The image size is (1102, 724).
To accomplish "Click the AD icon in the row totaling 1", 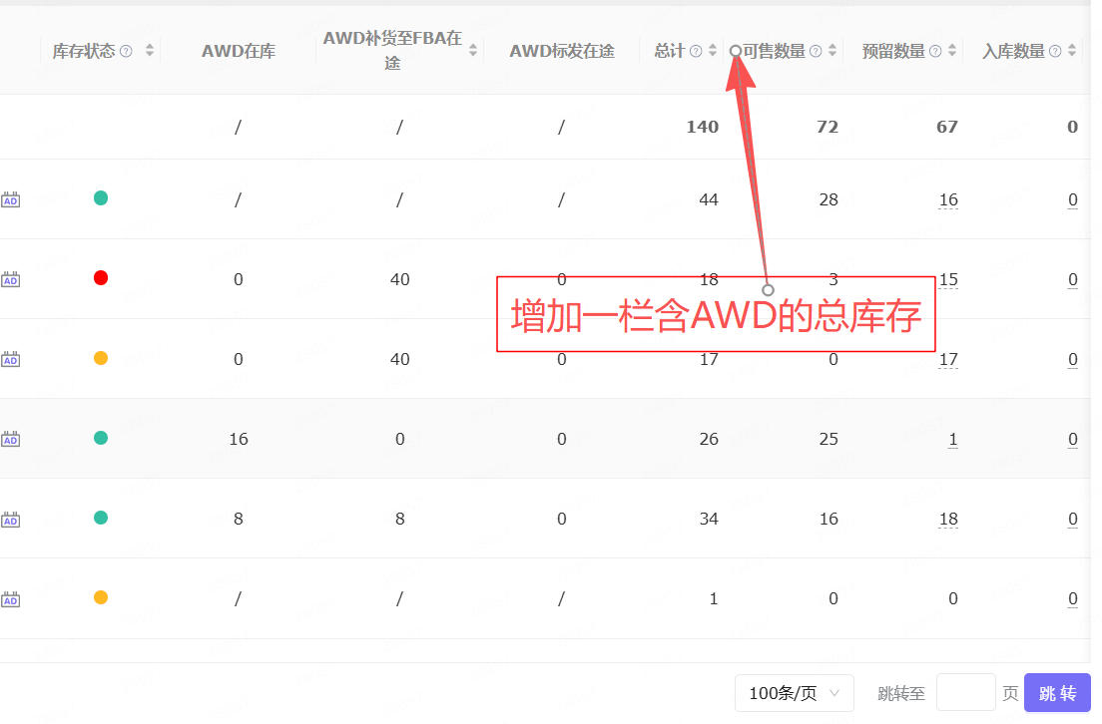I will (10, 599).
